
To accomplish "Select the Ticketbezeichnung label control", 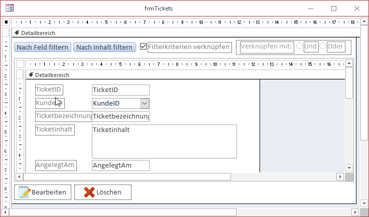I will (64, 116).
